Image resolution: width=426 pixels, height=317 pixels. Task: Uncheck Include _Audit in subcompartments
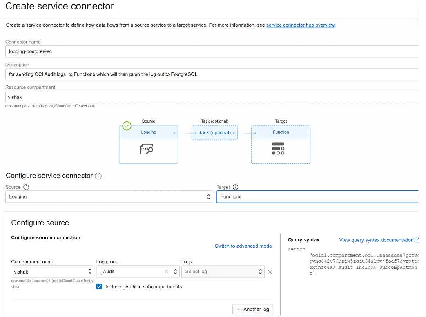tap(99, 287)
